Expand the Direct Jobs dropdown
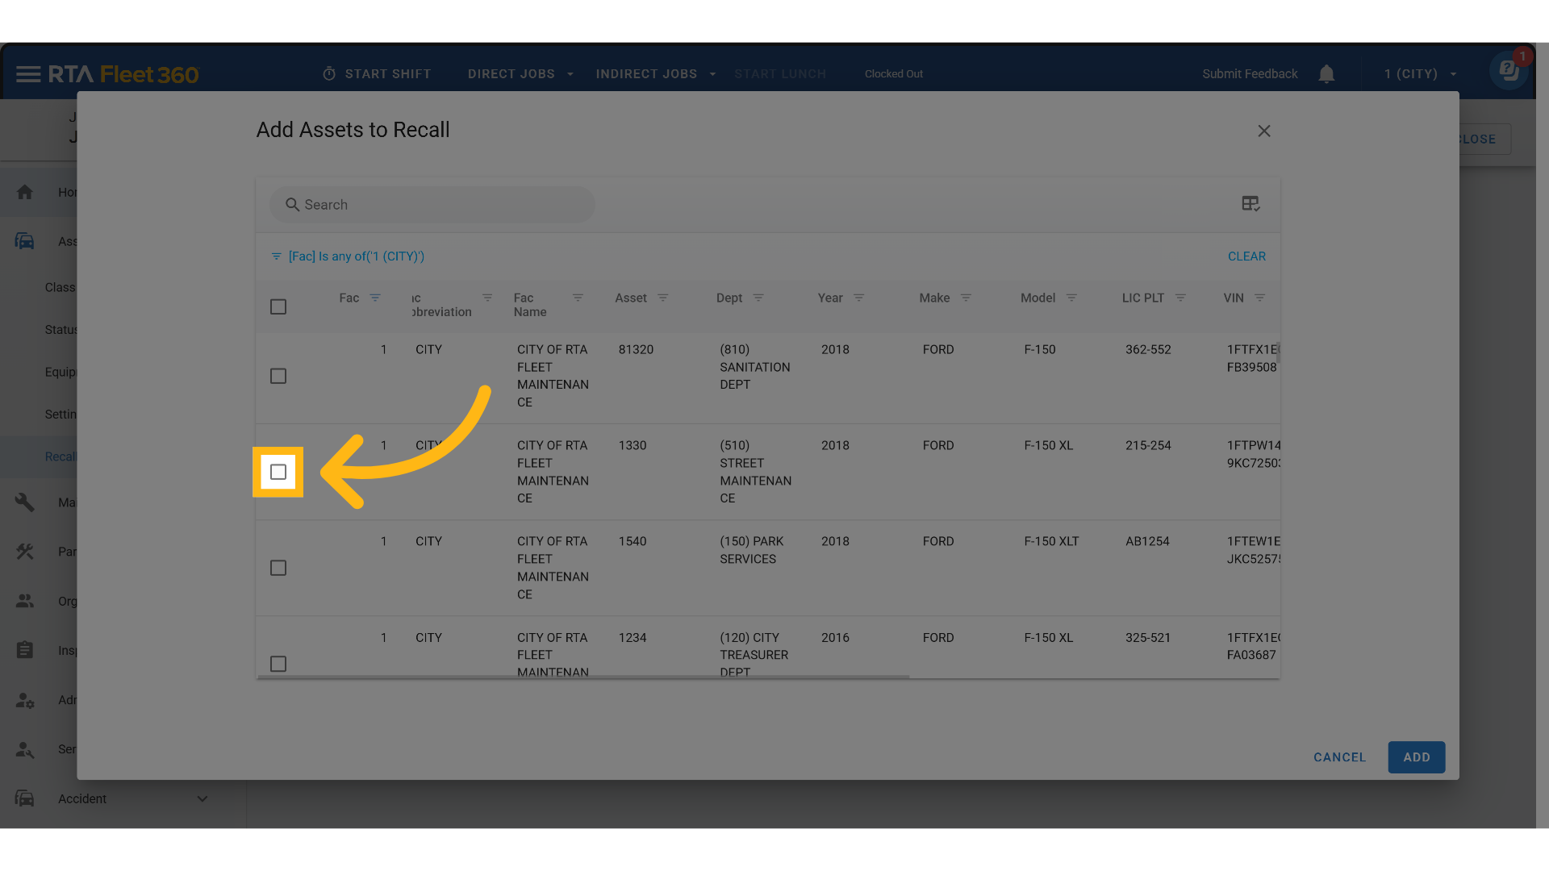Screen dimensions: 1549x871 click(x=520, y=74)
